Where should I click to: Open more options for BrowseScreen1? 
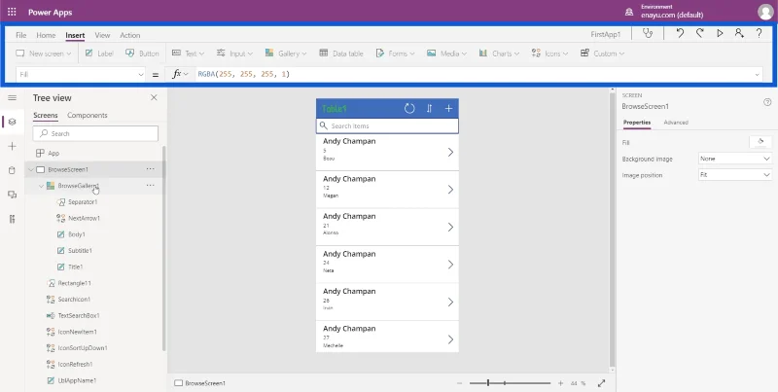[x=151, y=169]
